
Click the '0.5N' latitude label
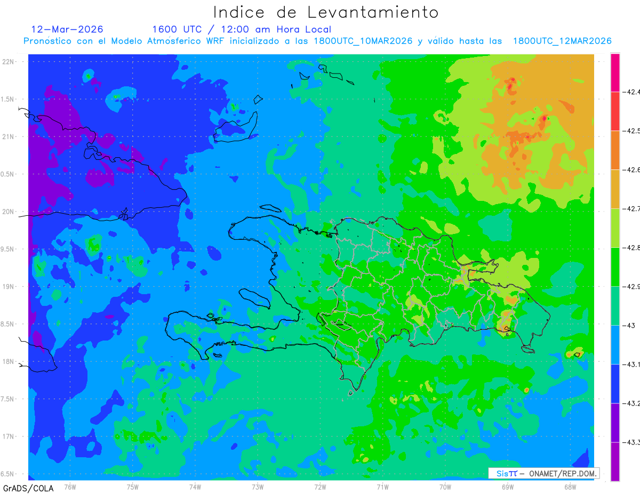[7, 174]
